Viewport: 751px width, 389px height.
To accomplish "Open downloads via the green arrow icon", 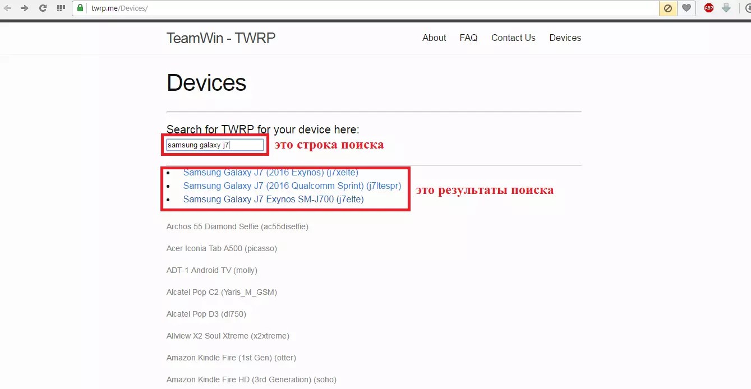I will (726, 8).
